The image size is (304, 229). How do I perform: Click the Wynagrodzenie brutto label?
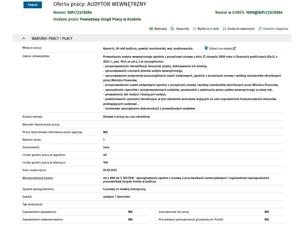(38, 178)
